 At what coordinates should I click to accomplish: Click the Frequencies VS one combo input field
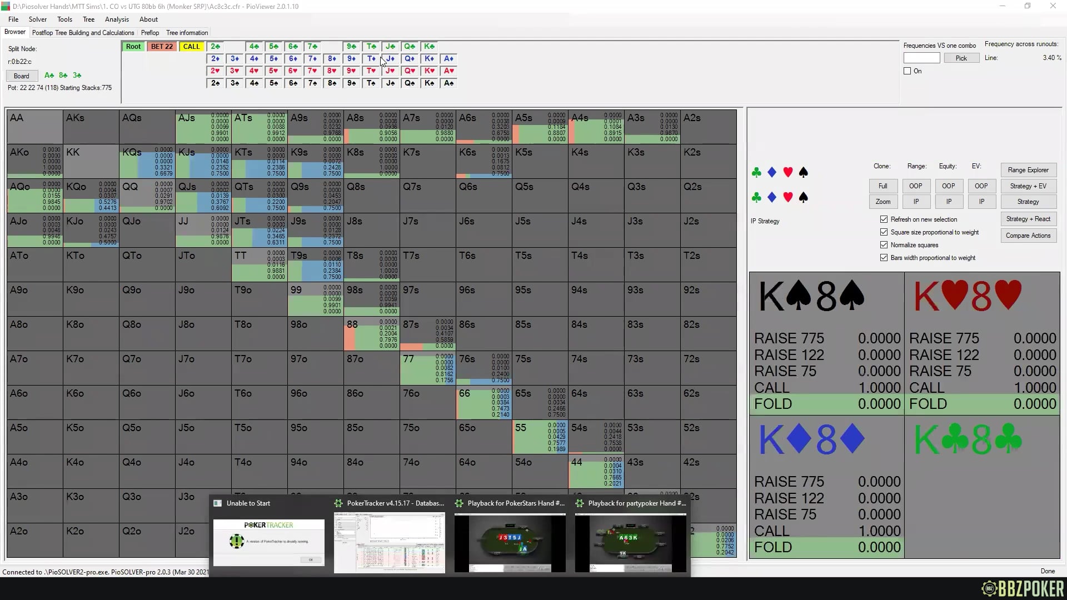click(x=921, y=58)
